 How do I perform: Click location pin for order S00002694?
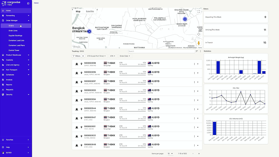coord(82,100)
